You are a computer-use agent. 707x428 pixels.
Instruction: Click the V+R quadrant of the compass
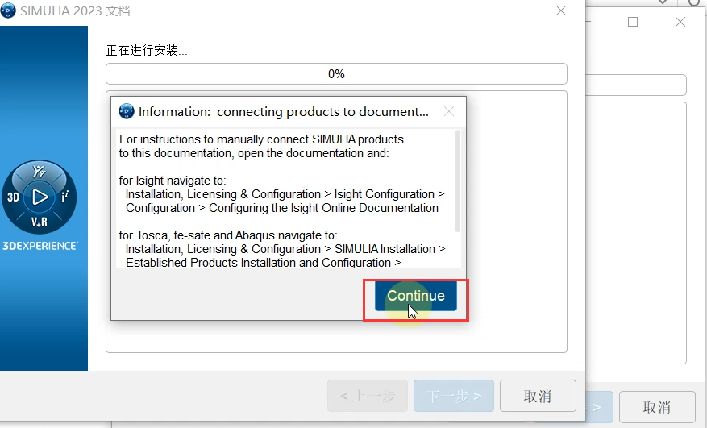pyautogui.click(x=40, y=222)
